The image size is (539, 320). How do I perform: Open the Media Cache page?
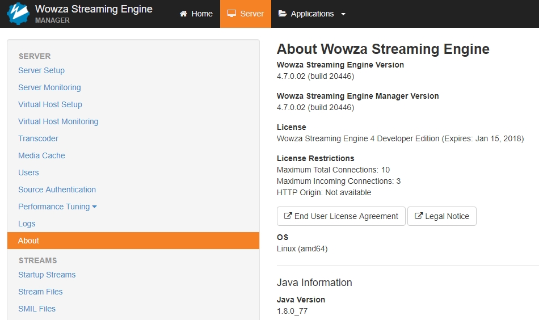[41, 155]
